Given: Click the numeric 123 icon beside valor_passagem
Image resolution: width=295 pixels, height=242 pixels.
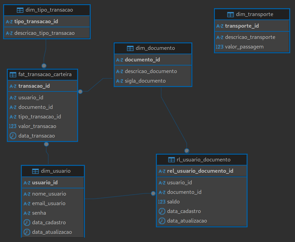Looking at the screenshot, I should click(220, 47).
